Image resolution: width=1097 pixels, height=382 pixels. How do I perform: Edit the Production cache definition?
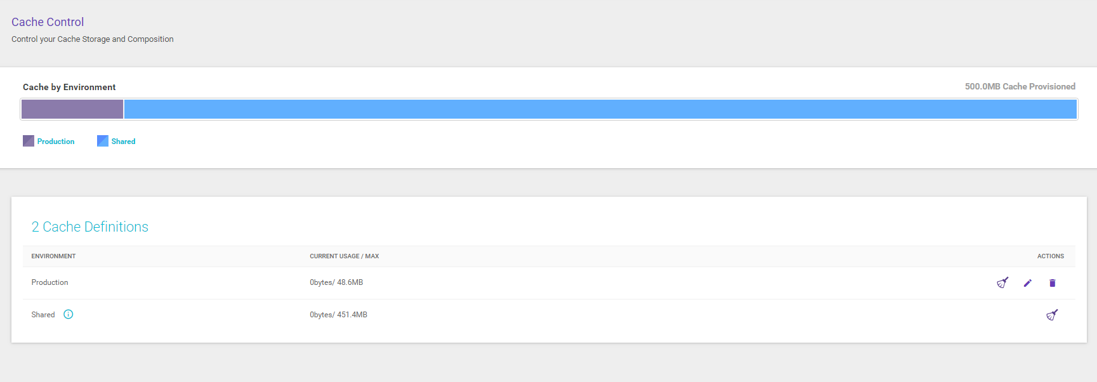pyautogui.click(x=1028, y=283)
